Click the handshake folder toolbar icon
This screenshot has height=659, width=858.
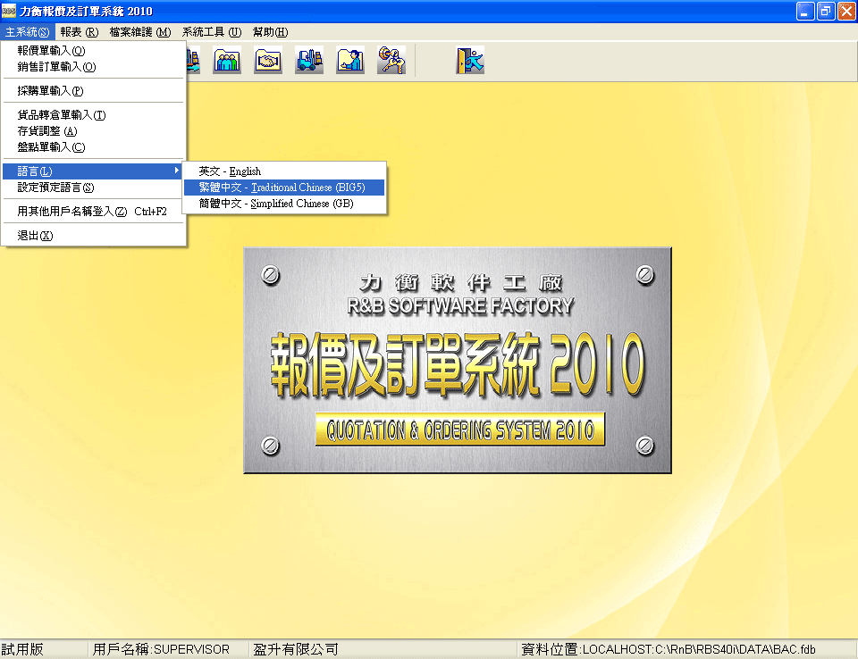[268, 60]
